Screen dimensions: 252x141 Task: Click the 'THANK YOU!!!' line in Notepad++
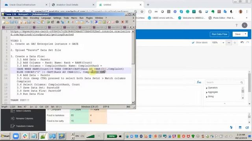20,100
